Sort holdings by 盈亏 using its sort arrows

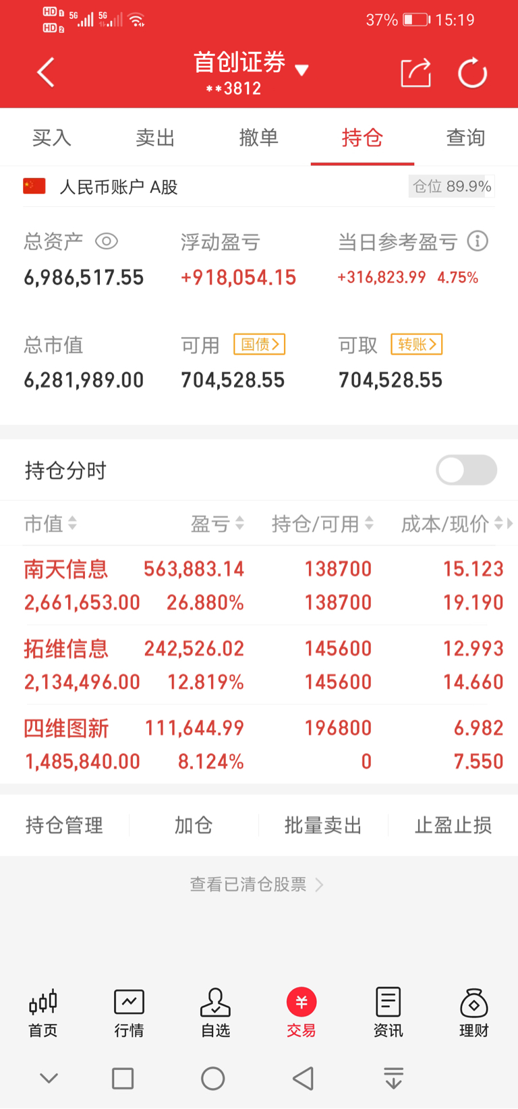point(239,524)
